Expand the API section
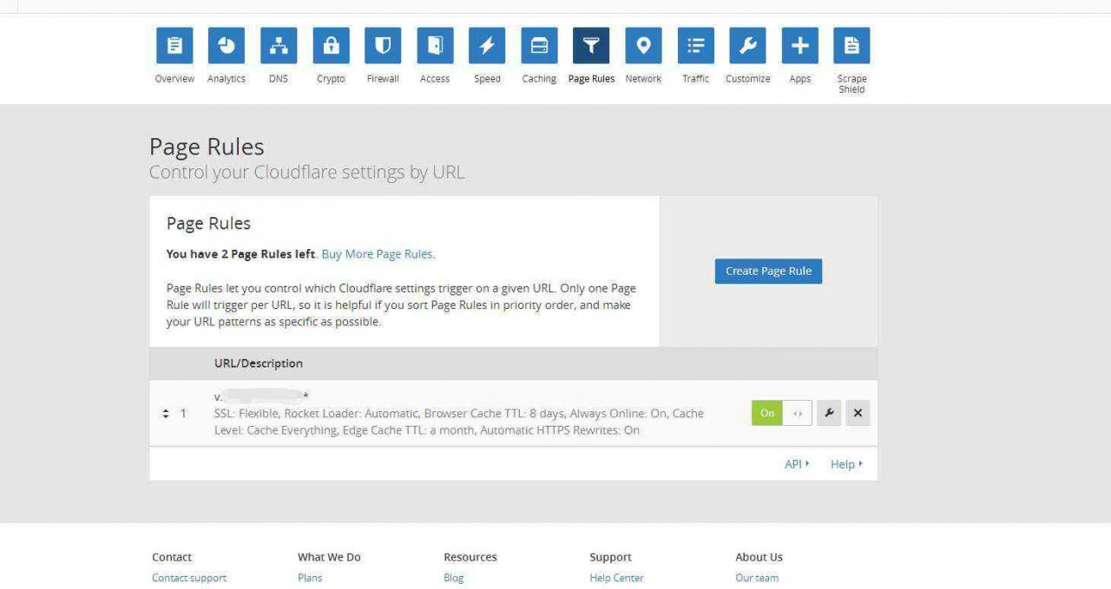Viewport: 1111px width, 589px height. [x=797, y=464]
